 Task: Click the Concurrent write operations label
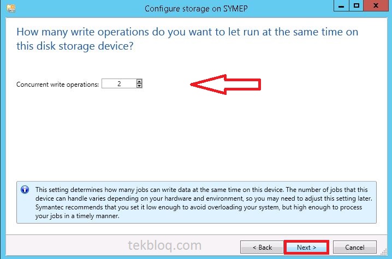click(57, 85)
